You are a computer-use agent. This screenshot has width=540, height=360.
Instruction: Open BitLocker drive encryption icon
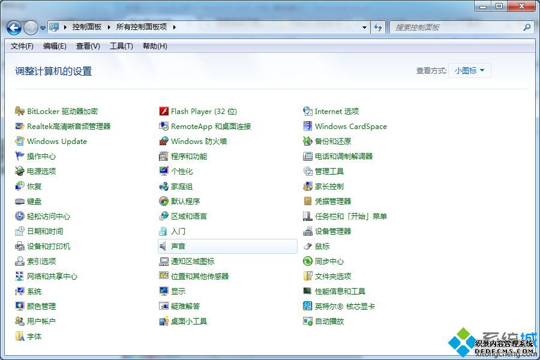click(20, 111)
